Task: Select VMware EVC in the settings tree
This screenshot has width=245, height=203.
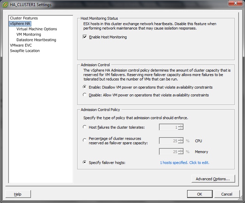Action: pyautogui.click(x=21, y=45)
